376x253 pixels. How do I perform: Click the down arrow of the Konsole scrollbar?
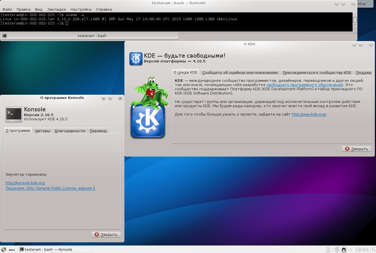pyautogui.click(x=355, y=28)
